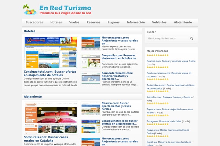
Task: Go to the Vuelos section
Action: pos(74,22)
